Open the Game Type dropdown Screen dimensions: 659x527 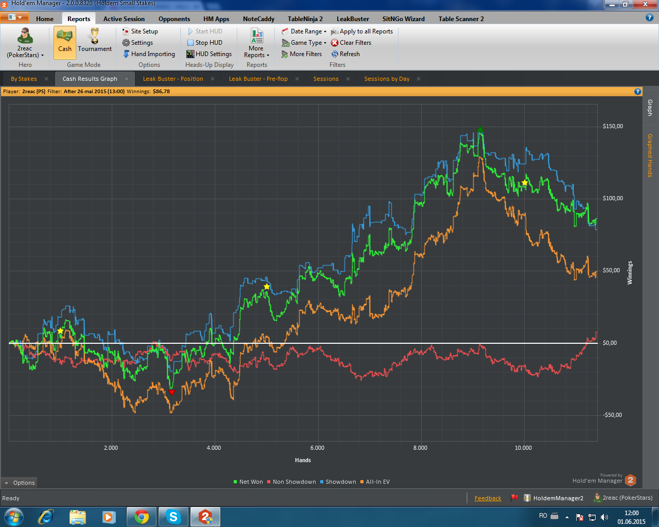[x=304, y=43]
